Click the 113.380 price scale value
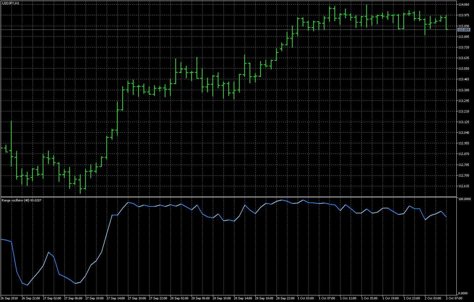The image size is (474, 302). click(x=463, y=90)
